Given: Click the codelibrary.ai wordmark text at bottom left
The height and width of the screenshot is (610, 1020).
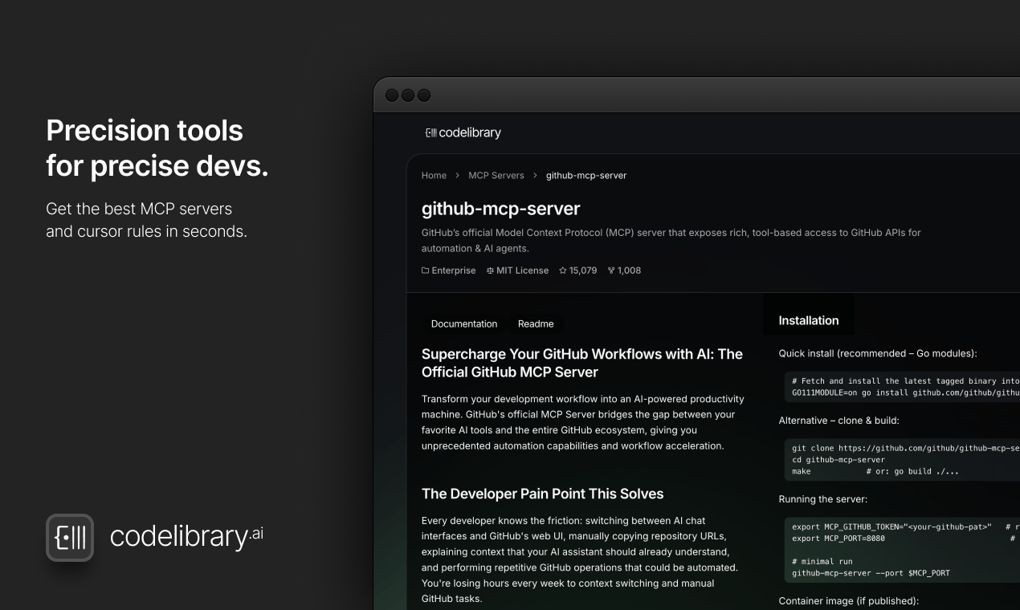Looking at the screenshot, I should (186, 536).
